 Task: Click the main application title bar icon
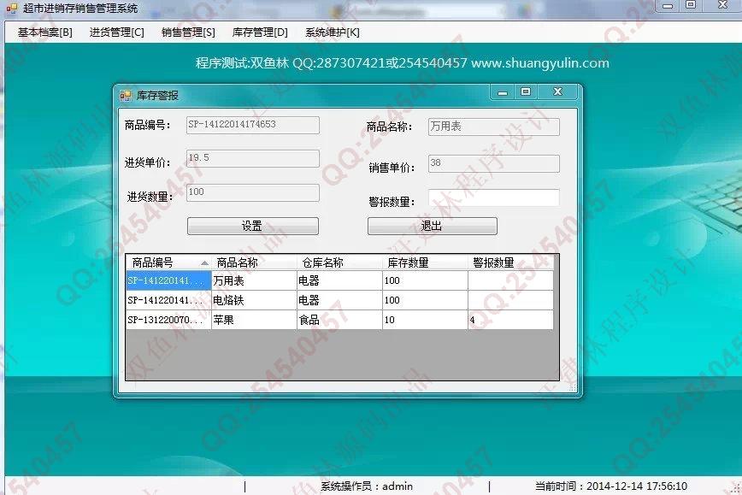point(12,8)
